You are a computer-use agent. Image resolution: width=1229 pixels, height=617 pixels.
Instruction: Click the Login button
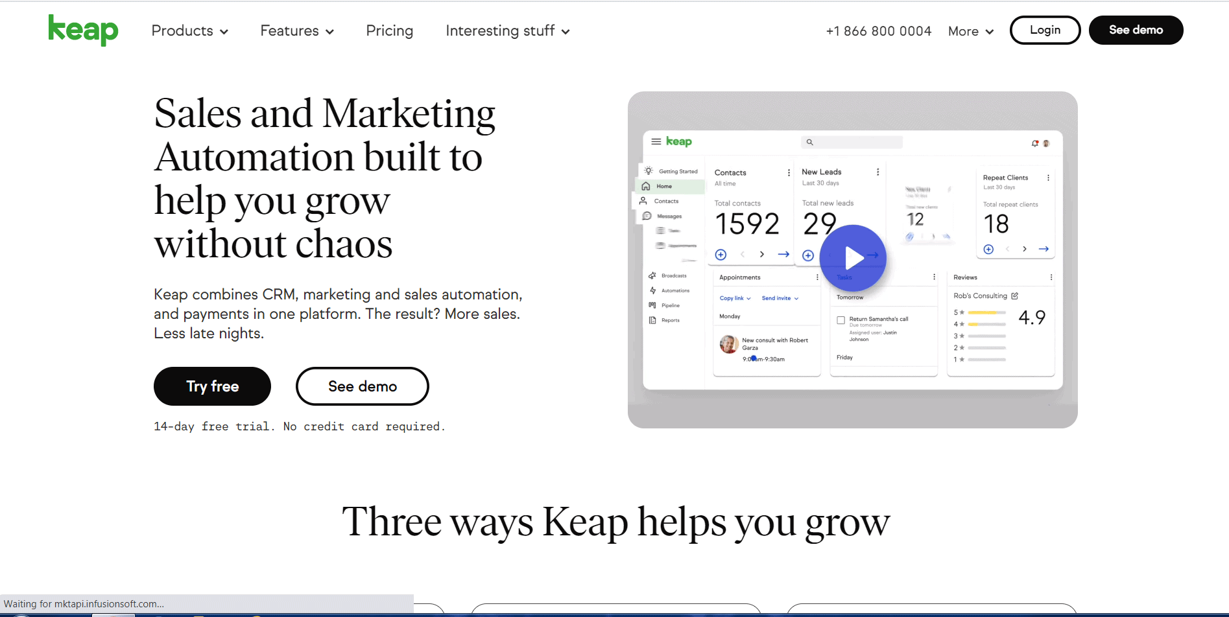(1045, 30)
